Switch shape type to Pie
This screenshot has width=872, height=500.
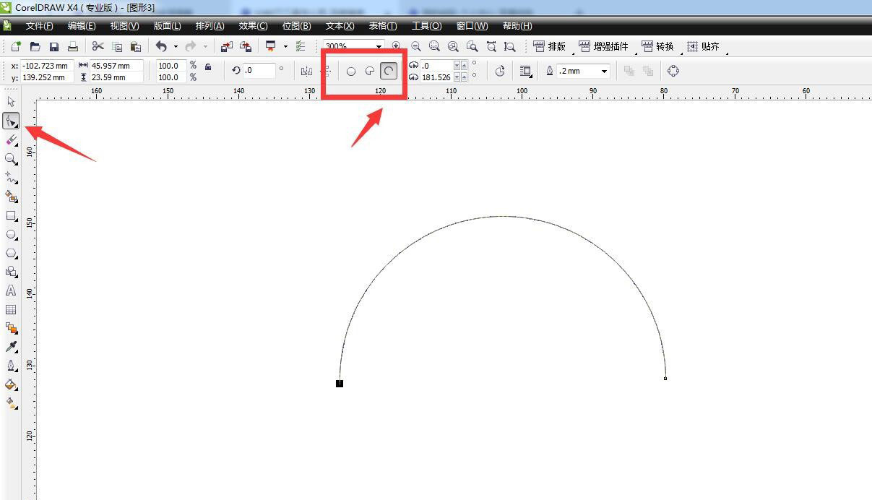[x=370, y=71]
